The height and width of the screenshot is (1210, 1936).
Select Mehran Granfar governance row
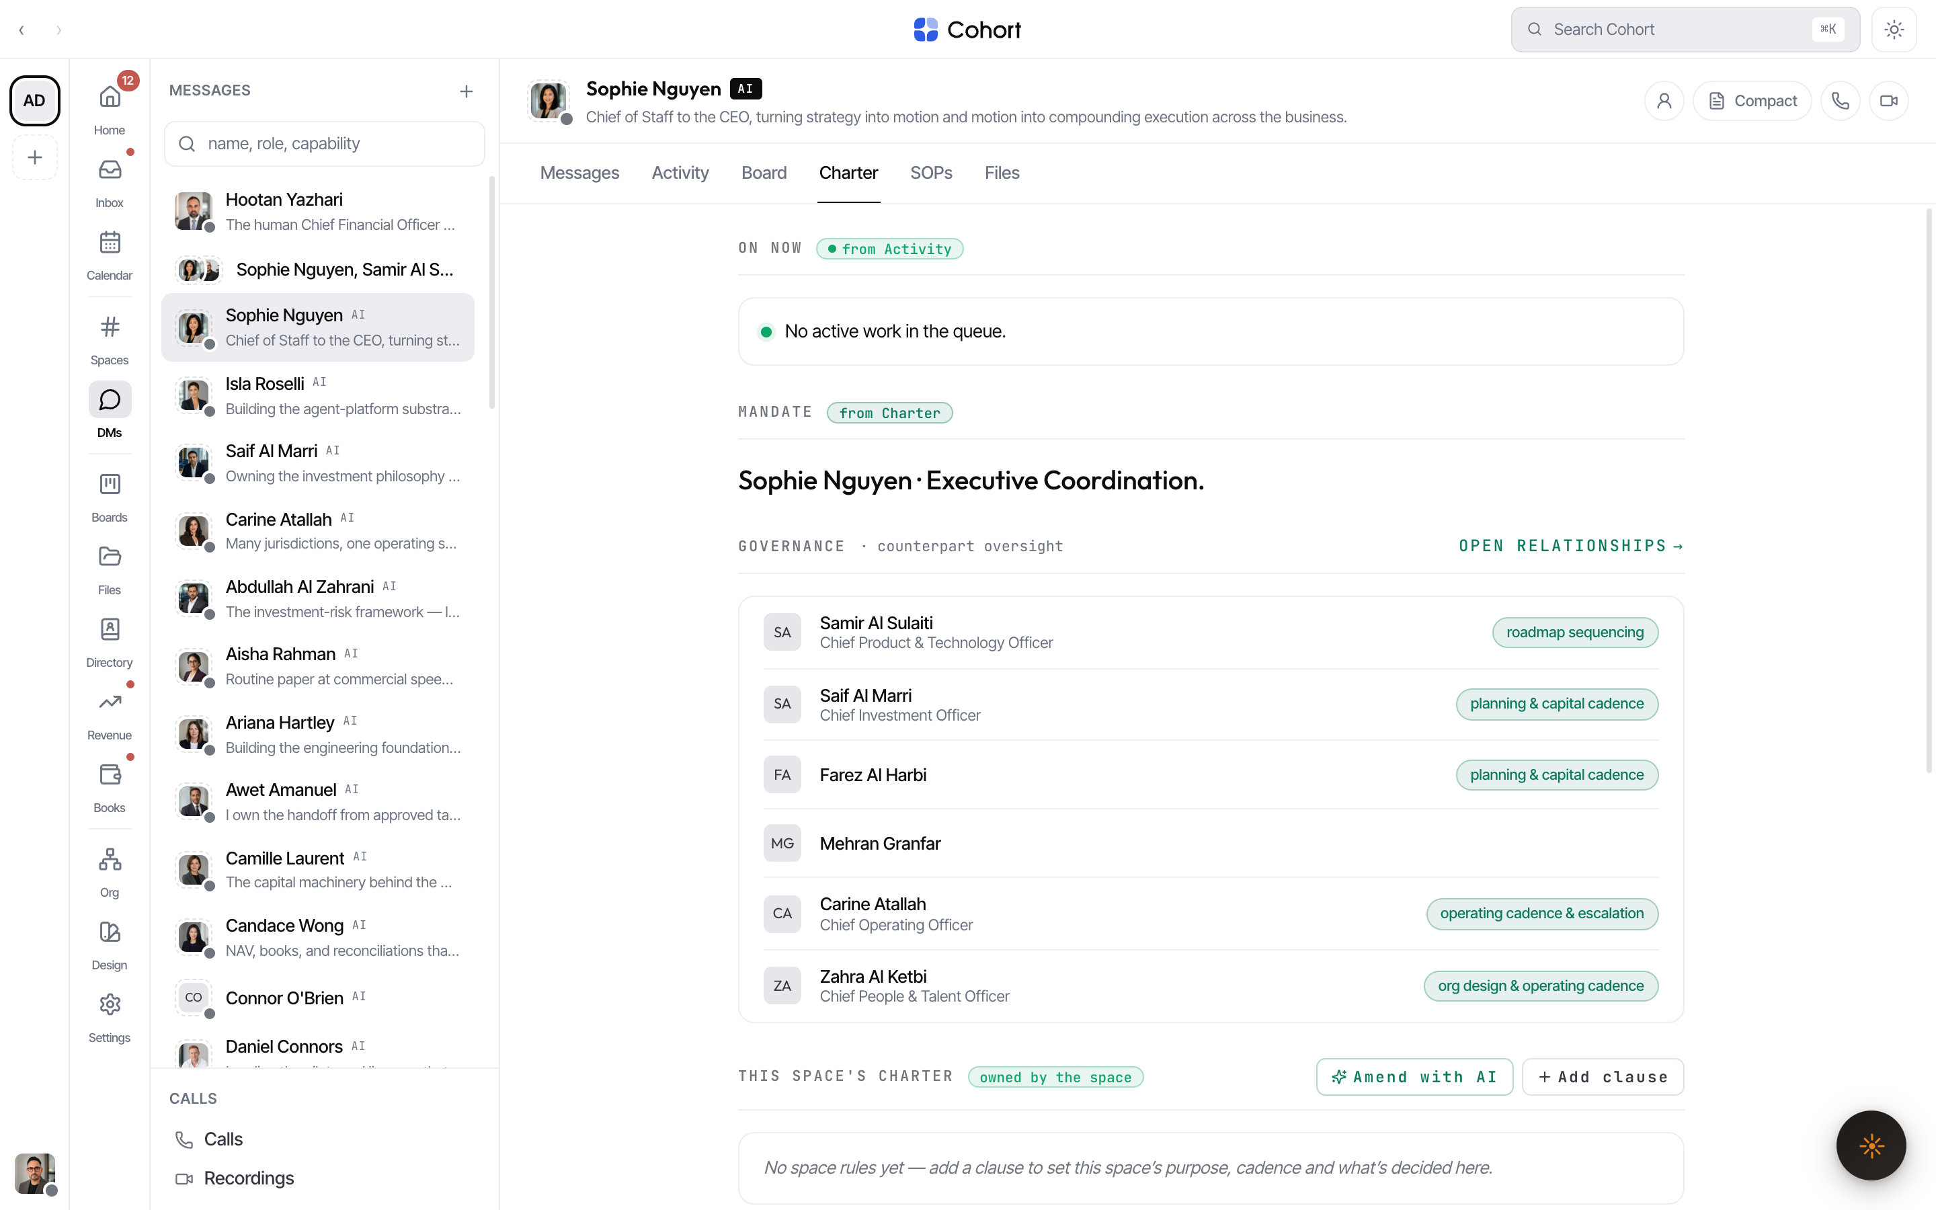[x=1211, y=844]
